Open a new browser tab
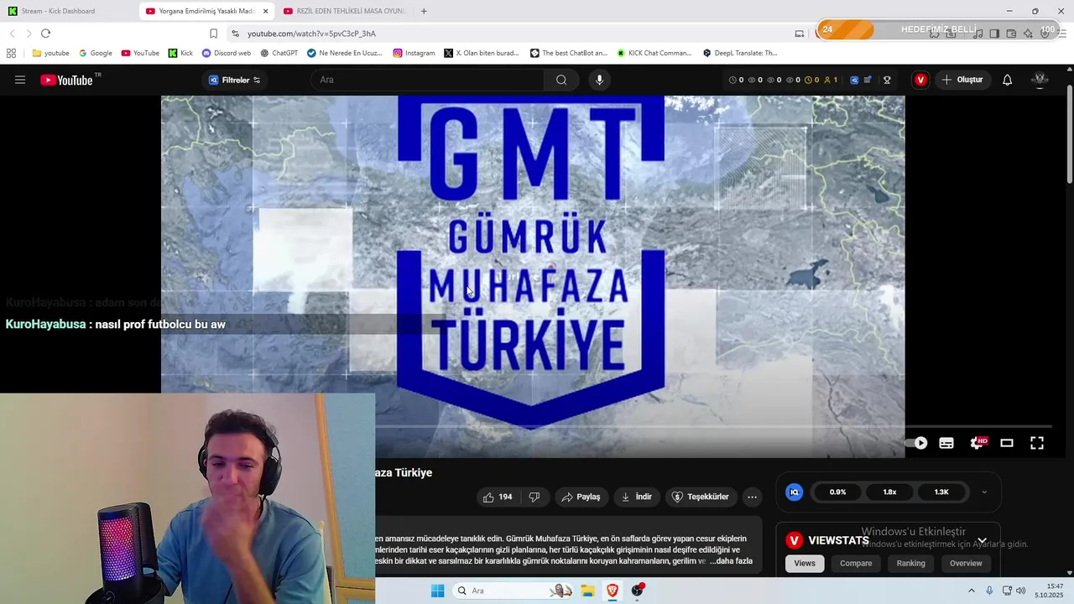This screenshot has height=604, width=1074. click(x=424, y=11)
